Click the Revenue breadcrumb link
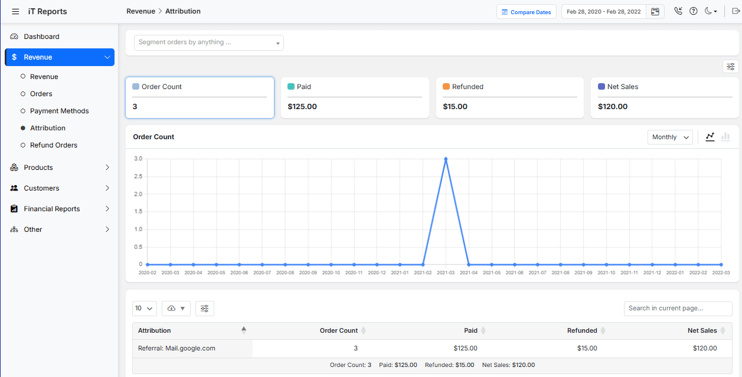This screenshot has width=742, height=377. click(140, 11)
